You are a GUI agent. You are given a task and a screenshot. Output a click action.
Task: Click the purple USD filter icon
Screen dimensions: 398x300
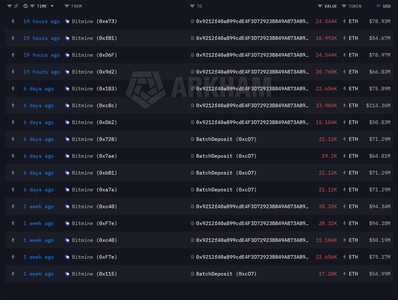pos(378,6)
